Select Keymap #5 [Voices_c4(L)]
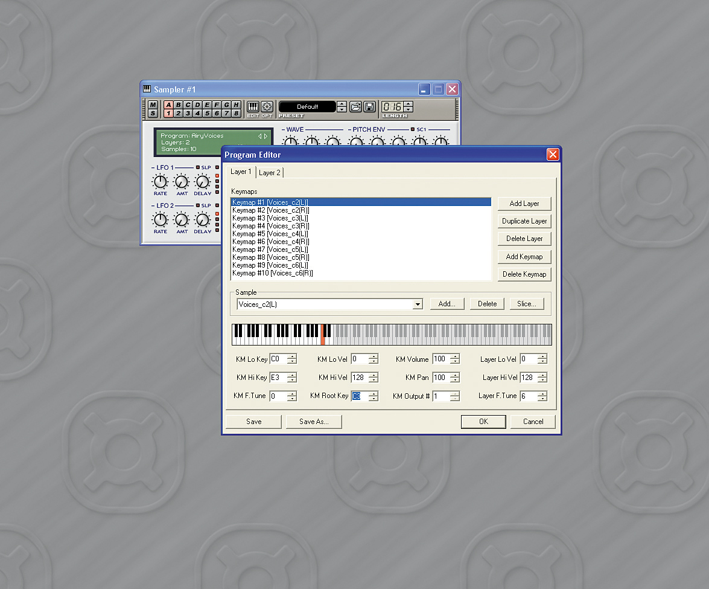The width and height of the screenshot is (709, 589). (x=361, y=234)
